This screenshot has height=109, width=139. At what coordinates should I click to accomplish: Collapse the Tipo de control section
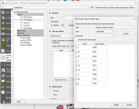[x=50, y=31]
